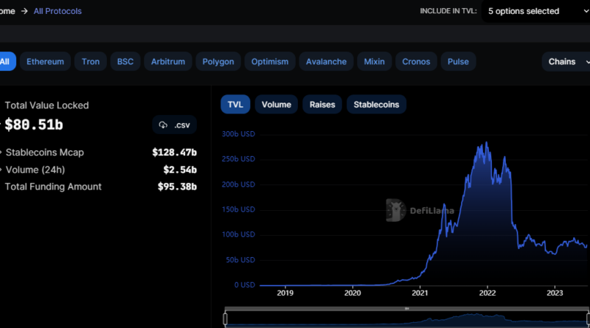Viewport: 590px width, 328px height.
Task: Click the All Protocols breadcrumb link
Action: pos(58,11)
